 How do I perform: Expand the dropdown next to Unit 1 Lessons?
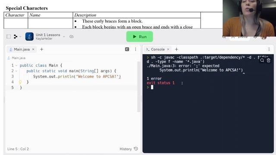click(64, 37)
